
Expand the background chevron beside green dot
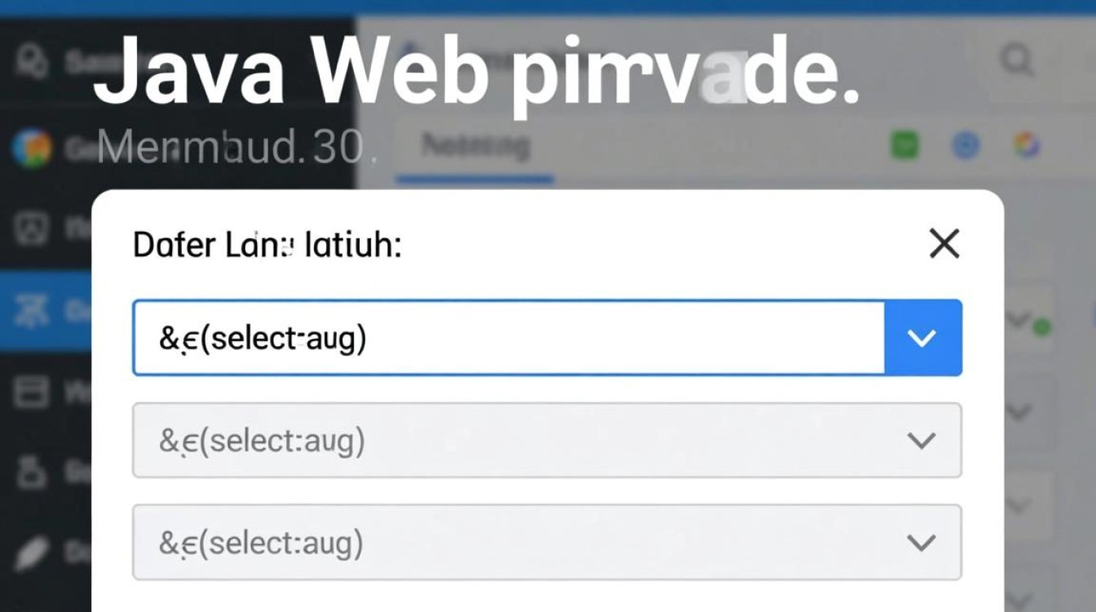[x=1018, y=320]
